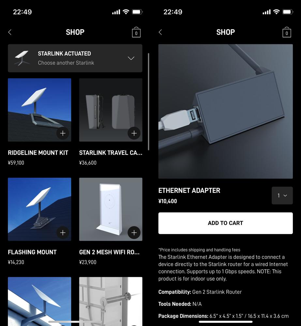Add Ridgeline Mount Kit with plus icon
301x326 pixels.
coord(63,133)
